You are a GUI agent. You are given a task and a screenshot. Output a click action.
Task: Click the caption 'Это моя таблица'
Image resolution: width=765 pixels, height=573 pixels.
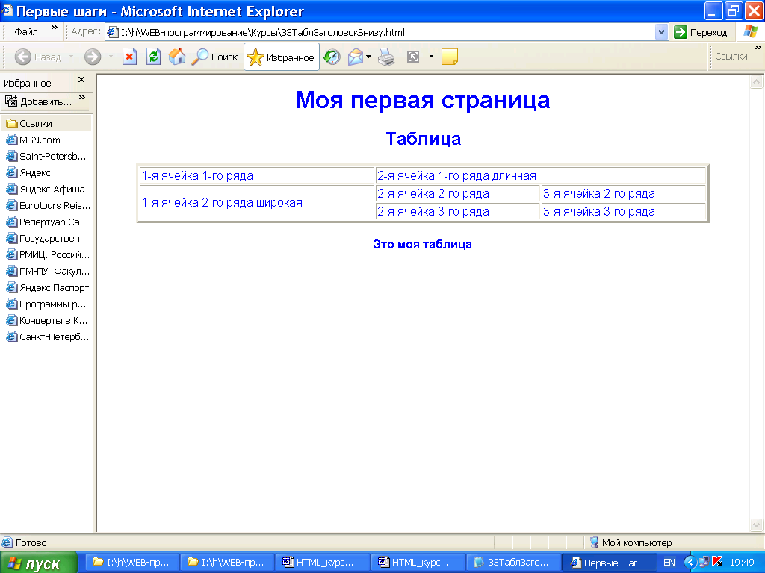[x=423, y=245]
